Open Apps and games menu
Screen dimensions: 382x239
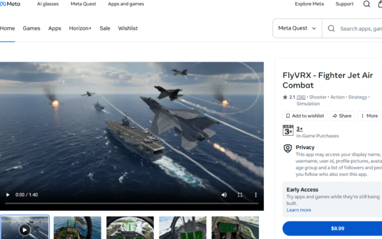[x=126, y=4]
